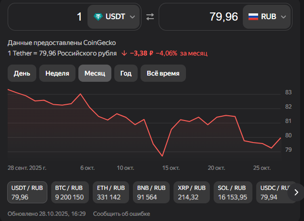
Task: Expand the USDT currency dropdown chevron
Action: point(132,17)
